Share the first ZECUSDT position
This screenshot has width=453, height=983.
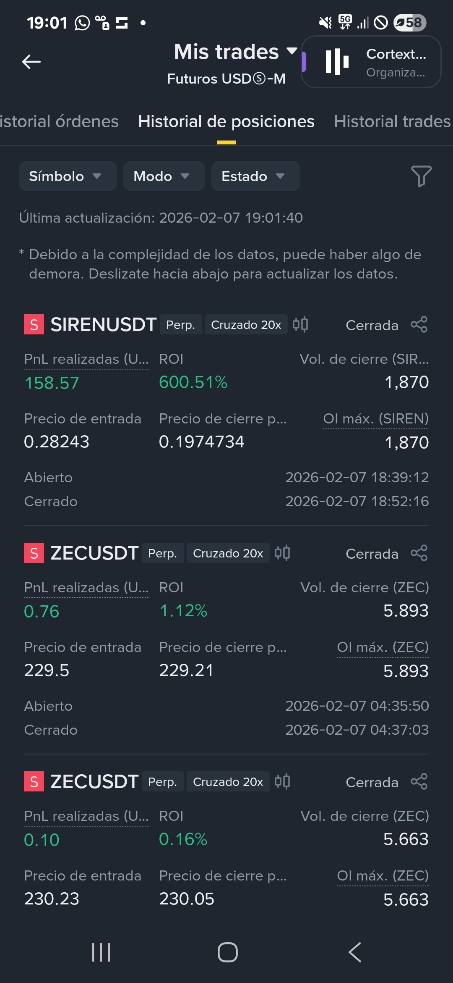419,553
